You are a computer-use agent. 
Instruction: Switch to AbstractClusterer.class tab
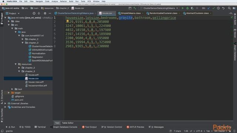pyautogui.click(x=197, y=13)
